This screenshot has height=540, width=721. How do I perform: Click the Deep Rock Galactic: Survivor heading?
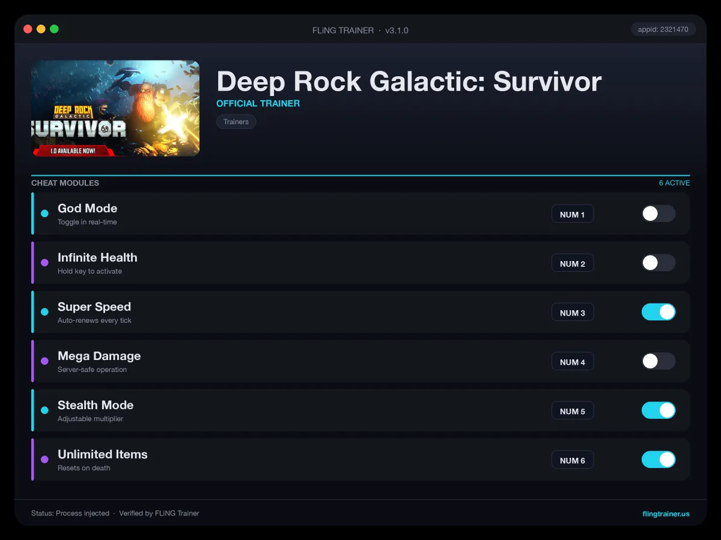[x=409, y=82]
